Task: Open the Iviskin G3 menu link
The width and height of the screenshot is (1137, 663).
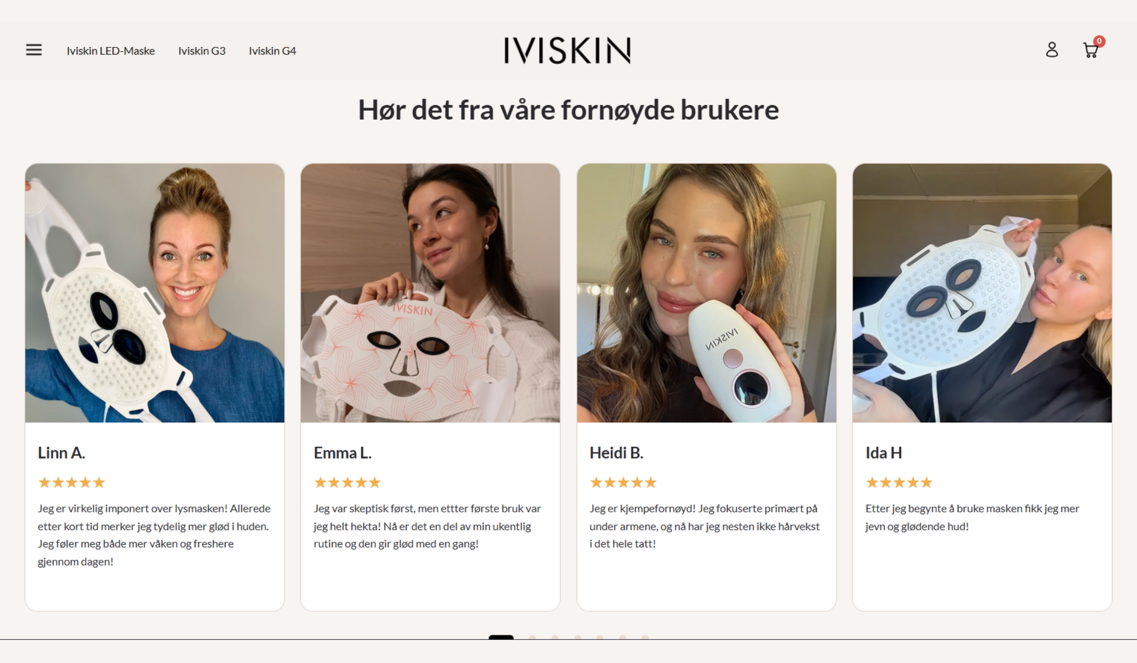Action: pyautogui.click(x=202, y=51)
